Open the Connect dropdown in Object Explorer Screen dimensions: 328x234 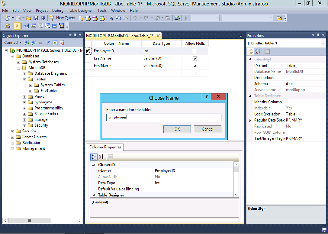click(13, 43)
